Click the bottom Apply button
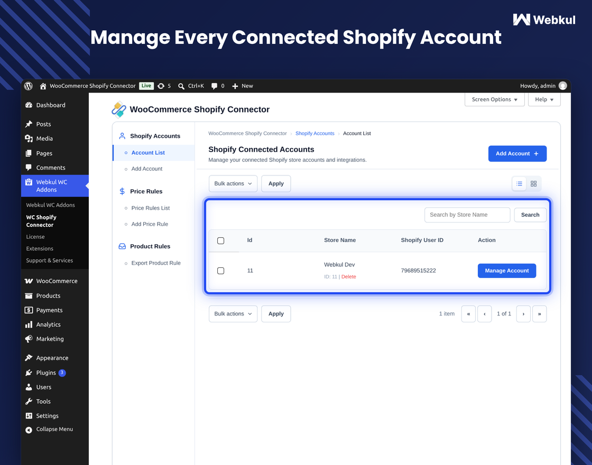This screenshot has height=465, width=592. click(x=276, y=314)
